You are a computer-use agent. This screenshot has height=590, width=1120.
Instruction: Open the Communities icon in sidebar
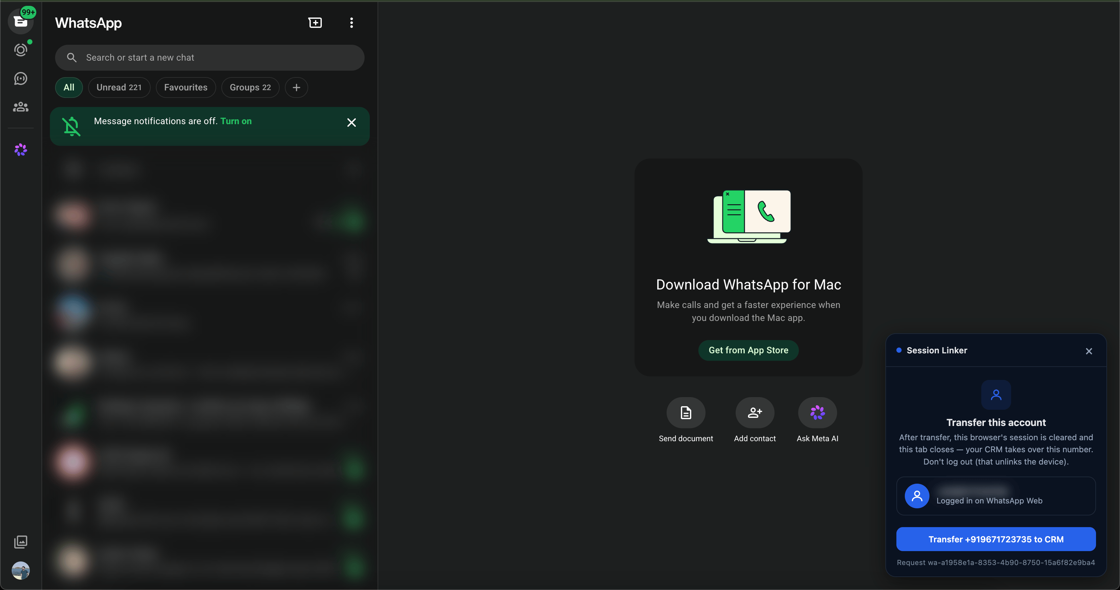coord(20,107)
